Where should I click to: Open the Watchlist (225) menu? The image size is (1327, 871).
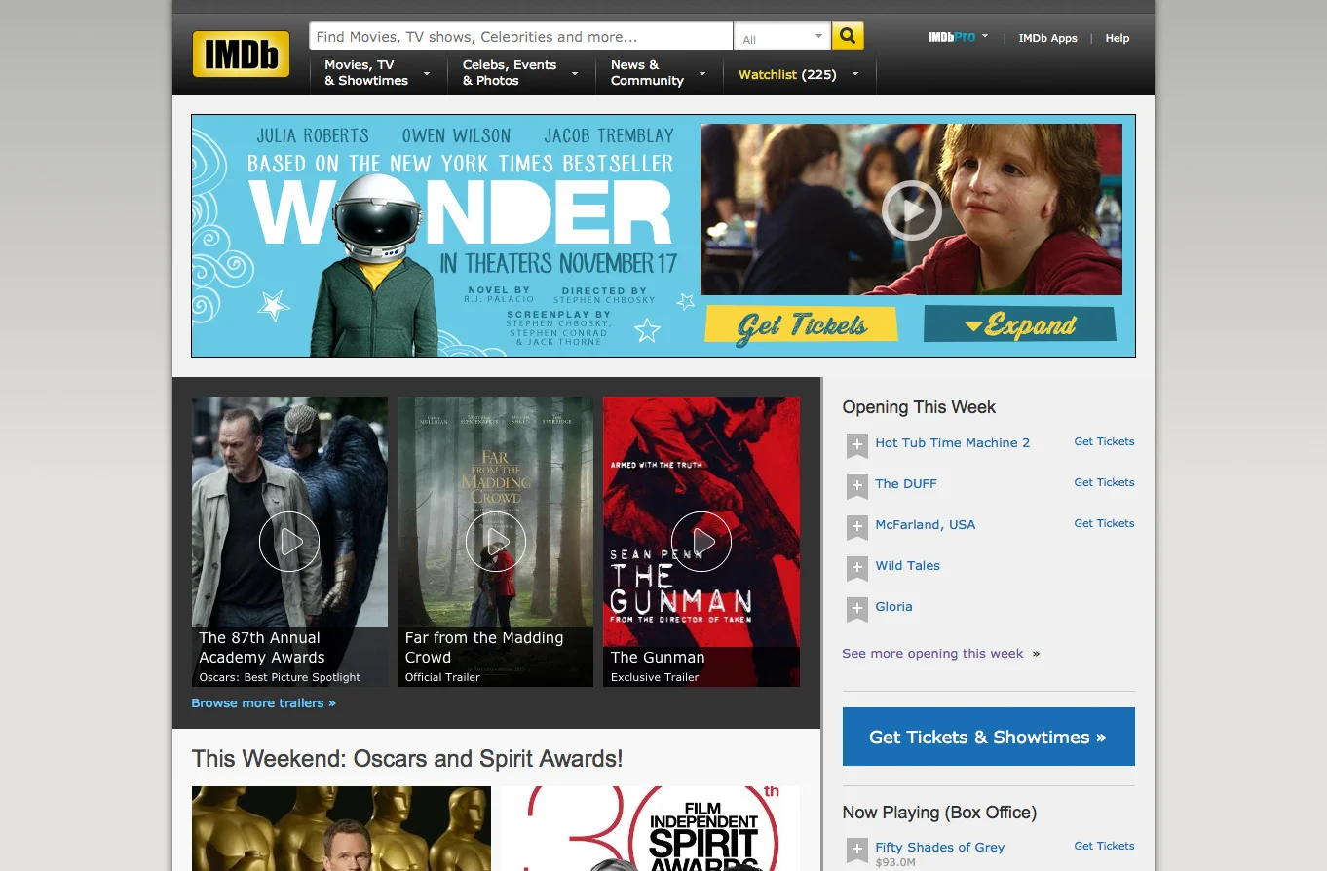799,74
